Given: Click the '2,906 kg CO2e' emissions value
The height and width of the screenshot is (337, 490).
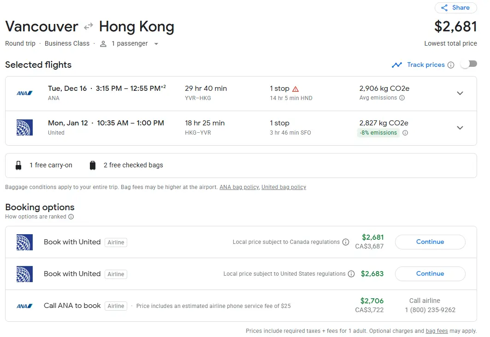Looking at the screenshot, I should [384, 89].
